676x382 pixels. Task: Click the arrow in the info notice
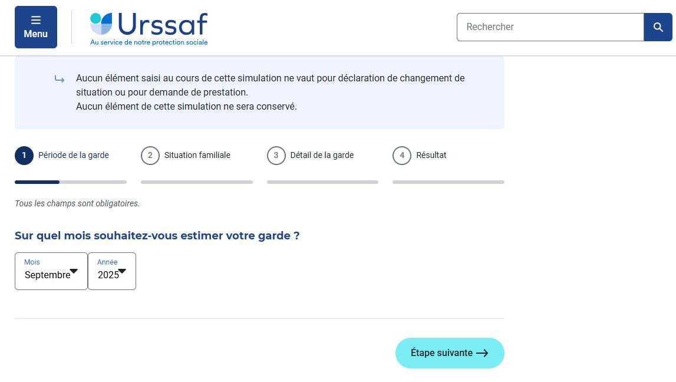pyautogui.click(x=60, y=79)
